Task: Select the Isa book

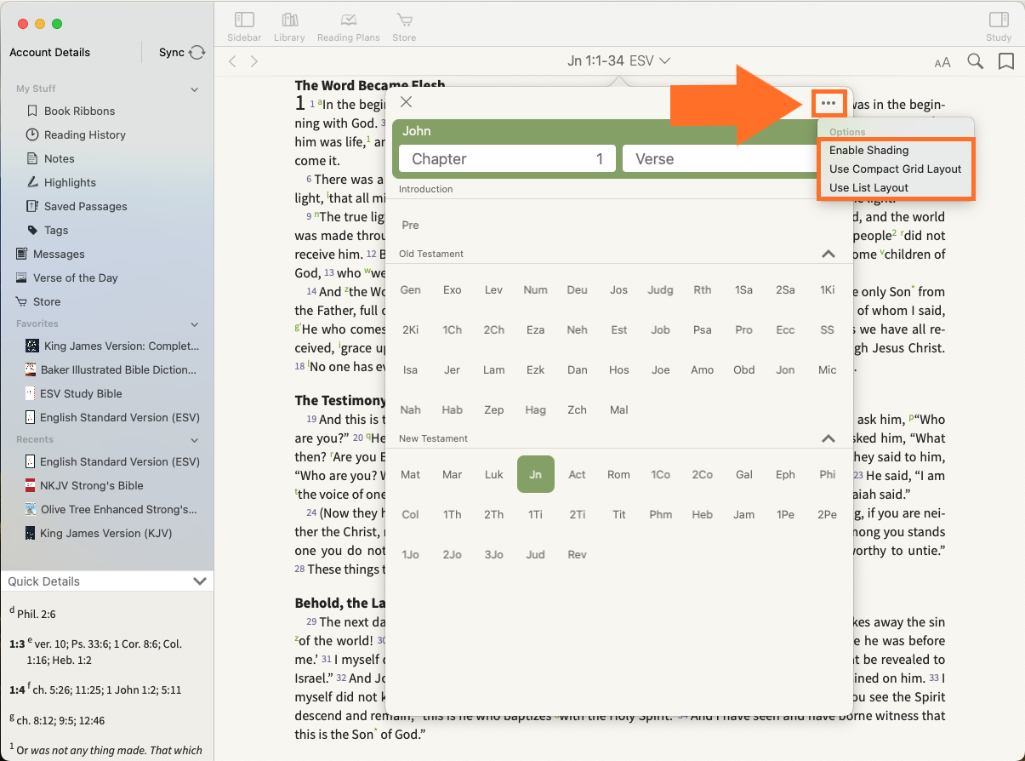Action: [x=410, y=369]
